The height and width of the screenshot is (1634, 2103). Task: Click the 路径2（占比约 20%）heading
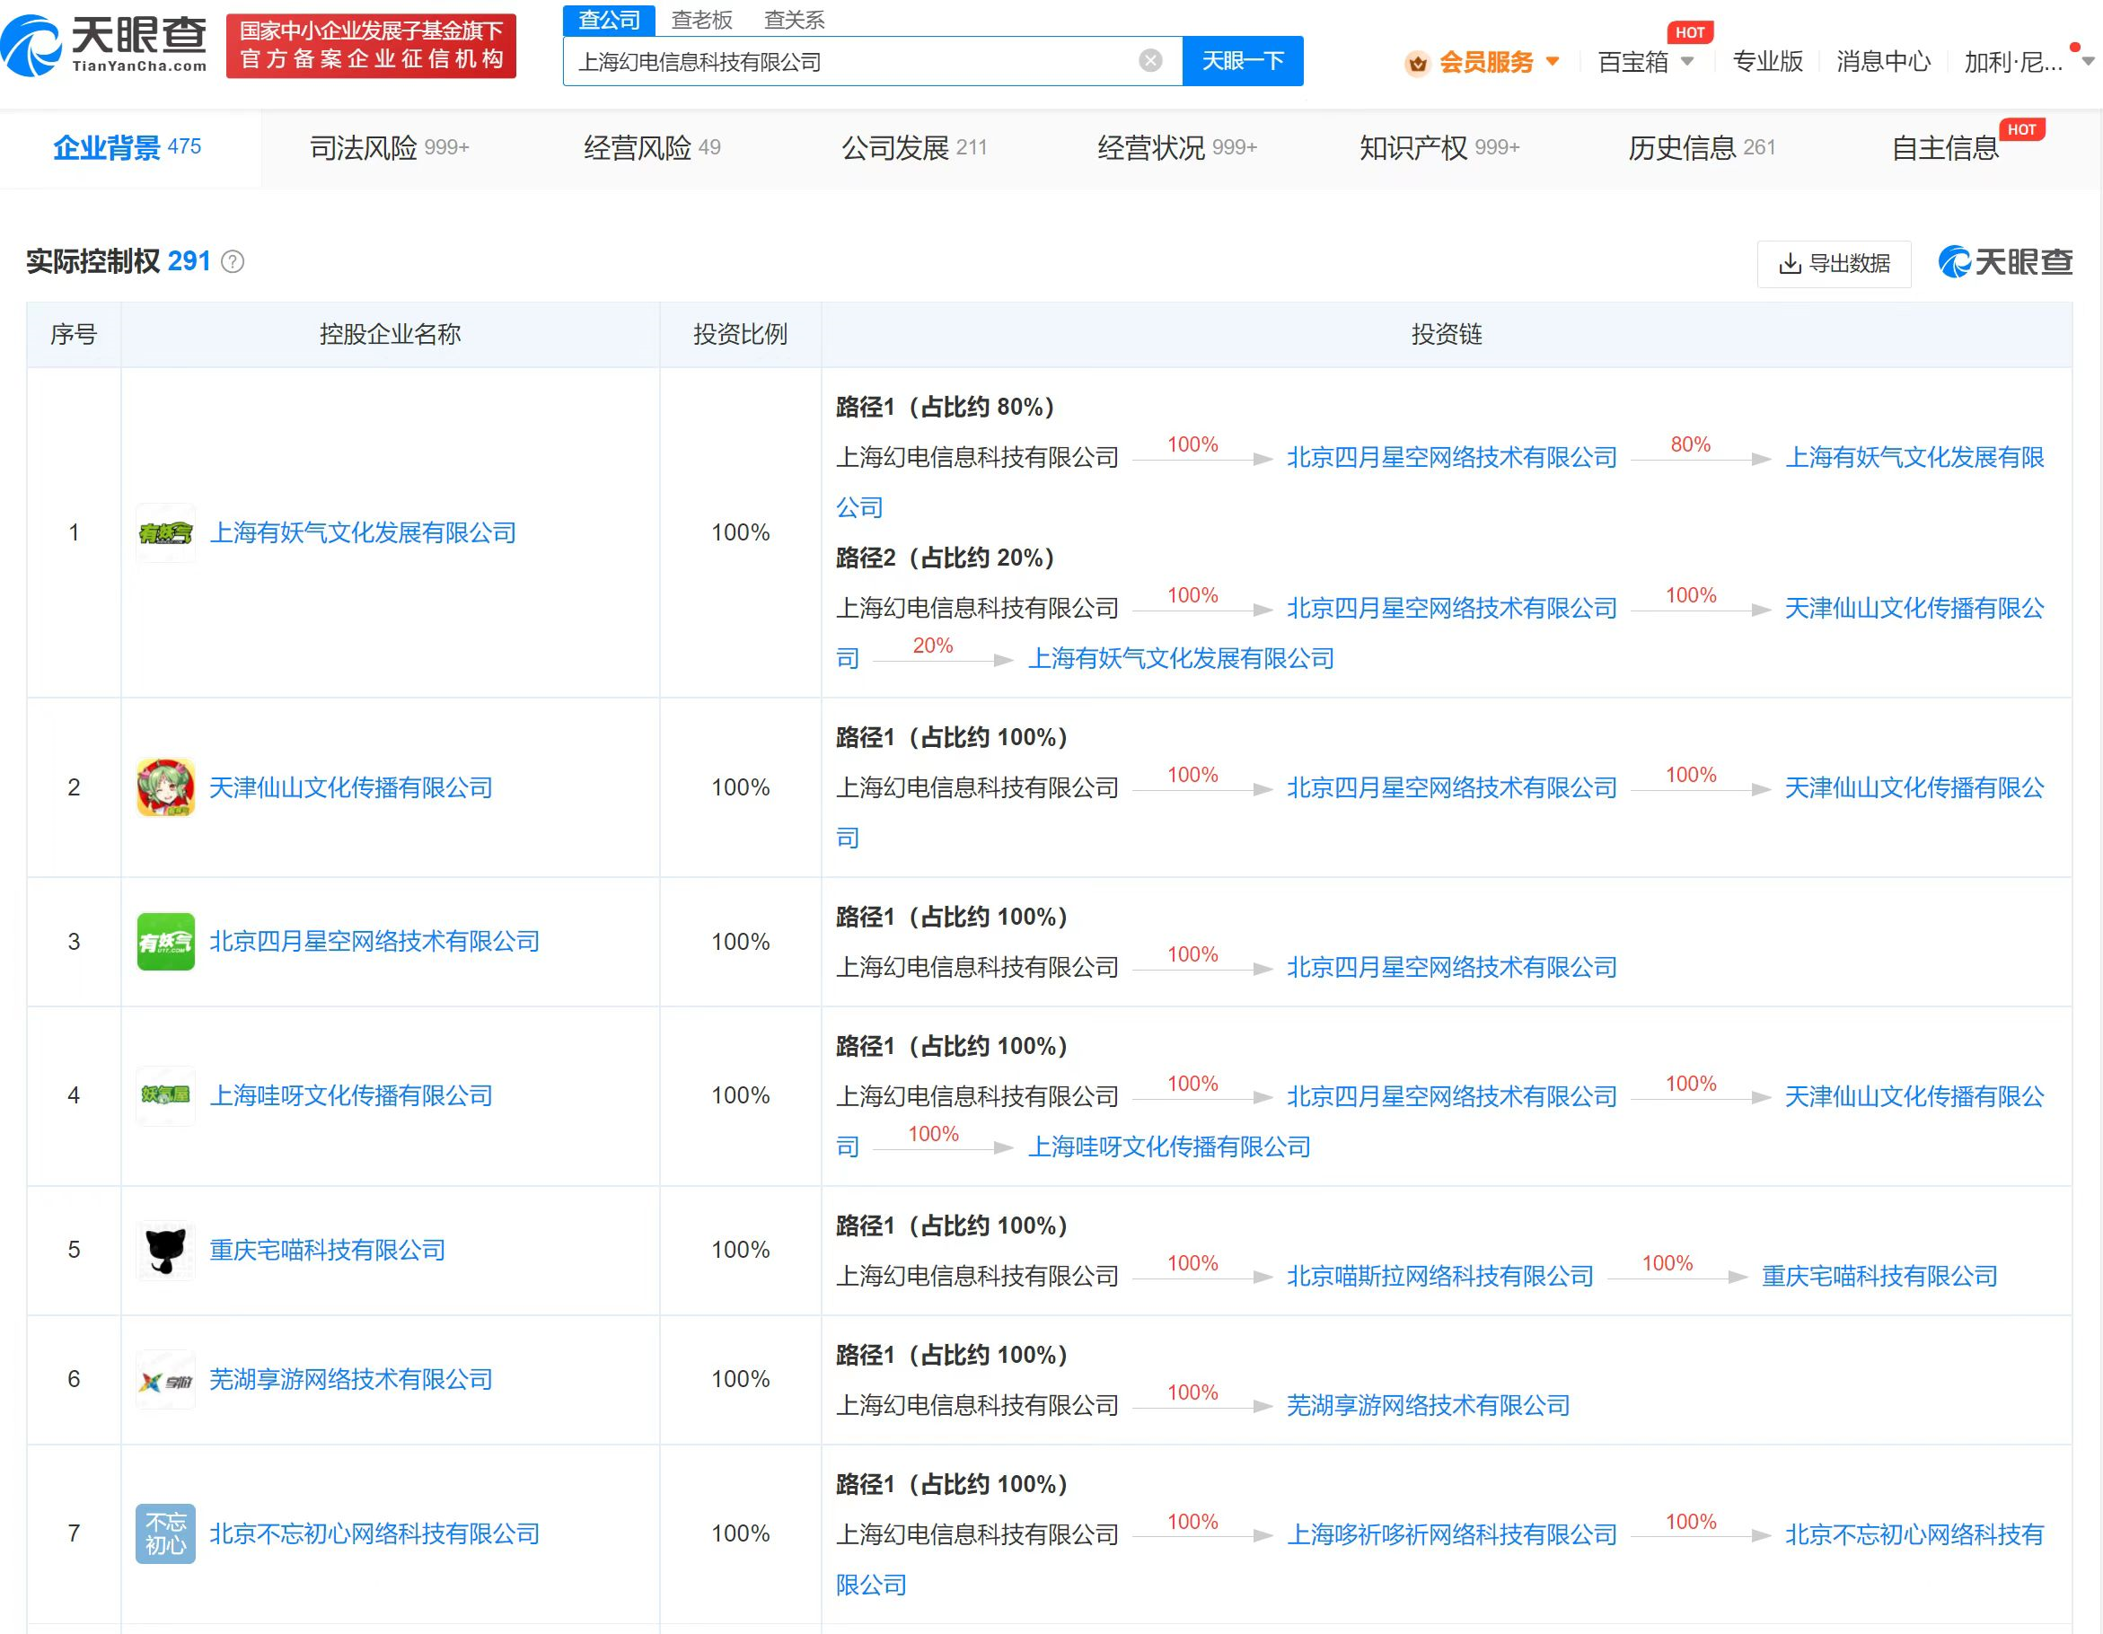point(945,558)
